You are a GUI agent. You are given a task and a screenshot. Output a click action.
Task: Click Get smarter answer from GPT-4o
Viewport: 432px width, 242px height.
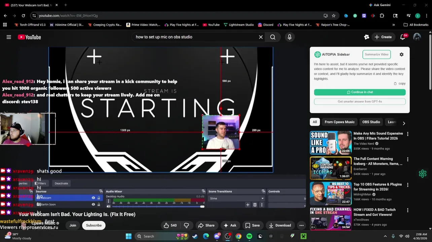[360, 102]
